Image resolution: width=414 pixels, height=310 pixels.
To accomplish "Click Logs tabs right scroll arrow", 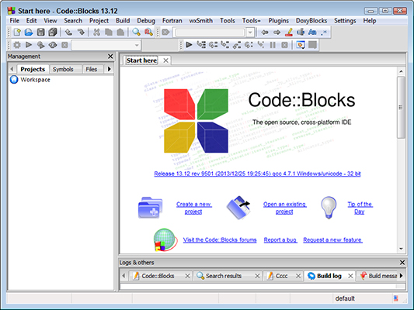I will click(402, 275).
